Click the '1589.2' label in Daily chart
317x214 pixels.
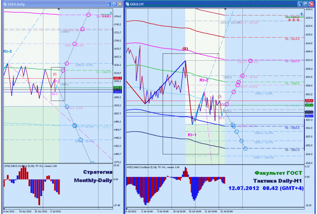pos(64,84)
